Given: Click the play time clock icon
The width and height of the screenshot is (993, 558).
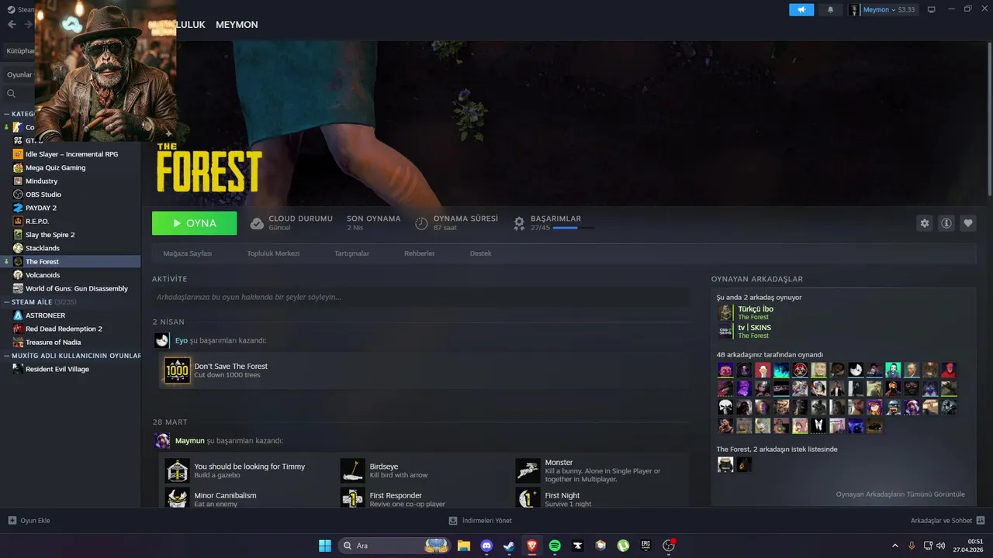Looking at the screenshot, I should coord(421,223).
